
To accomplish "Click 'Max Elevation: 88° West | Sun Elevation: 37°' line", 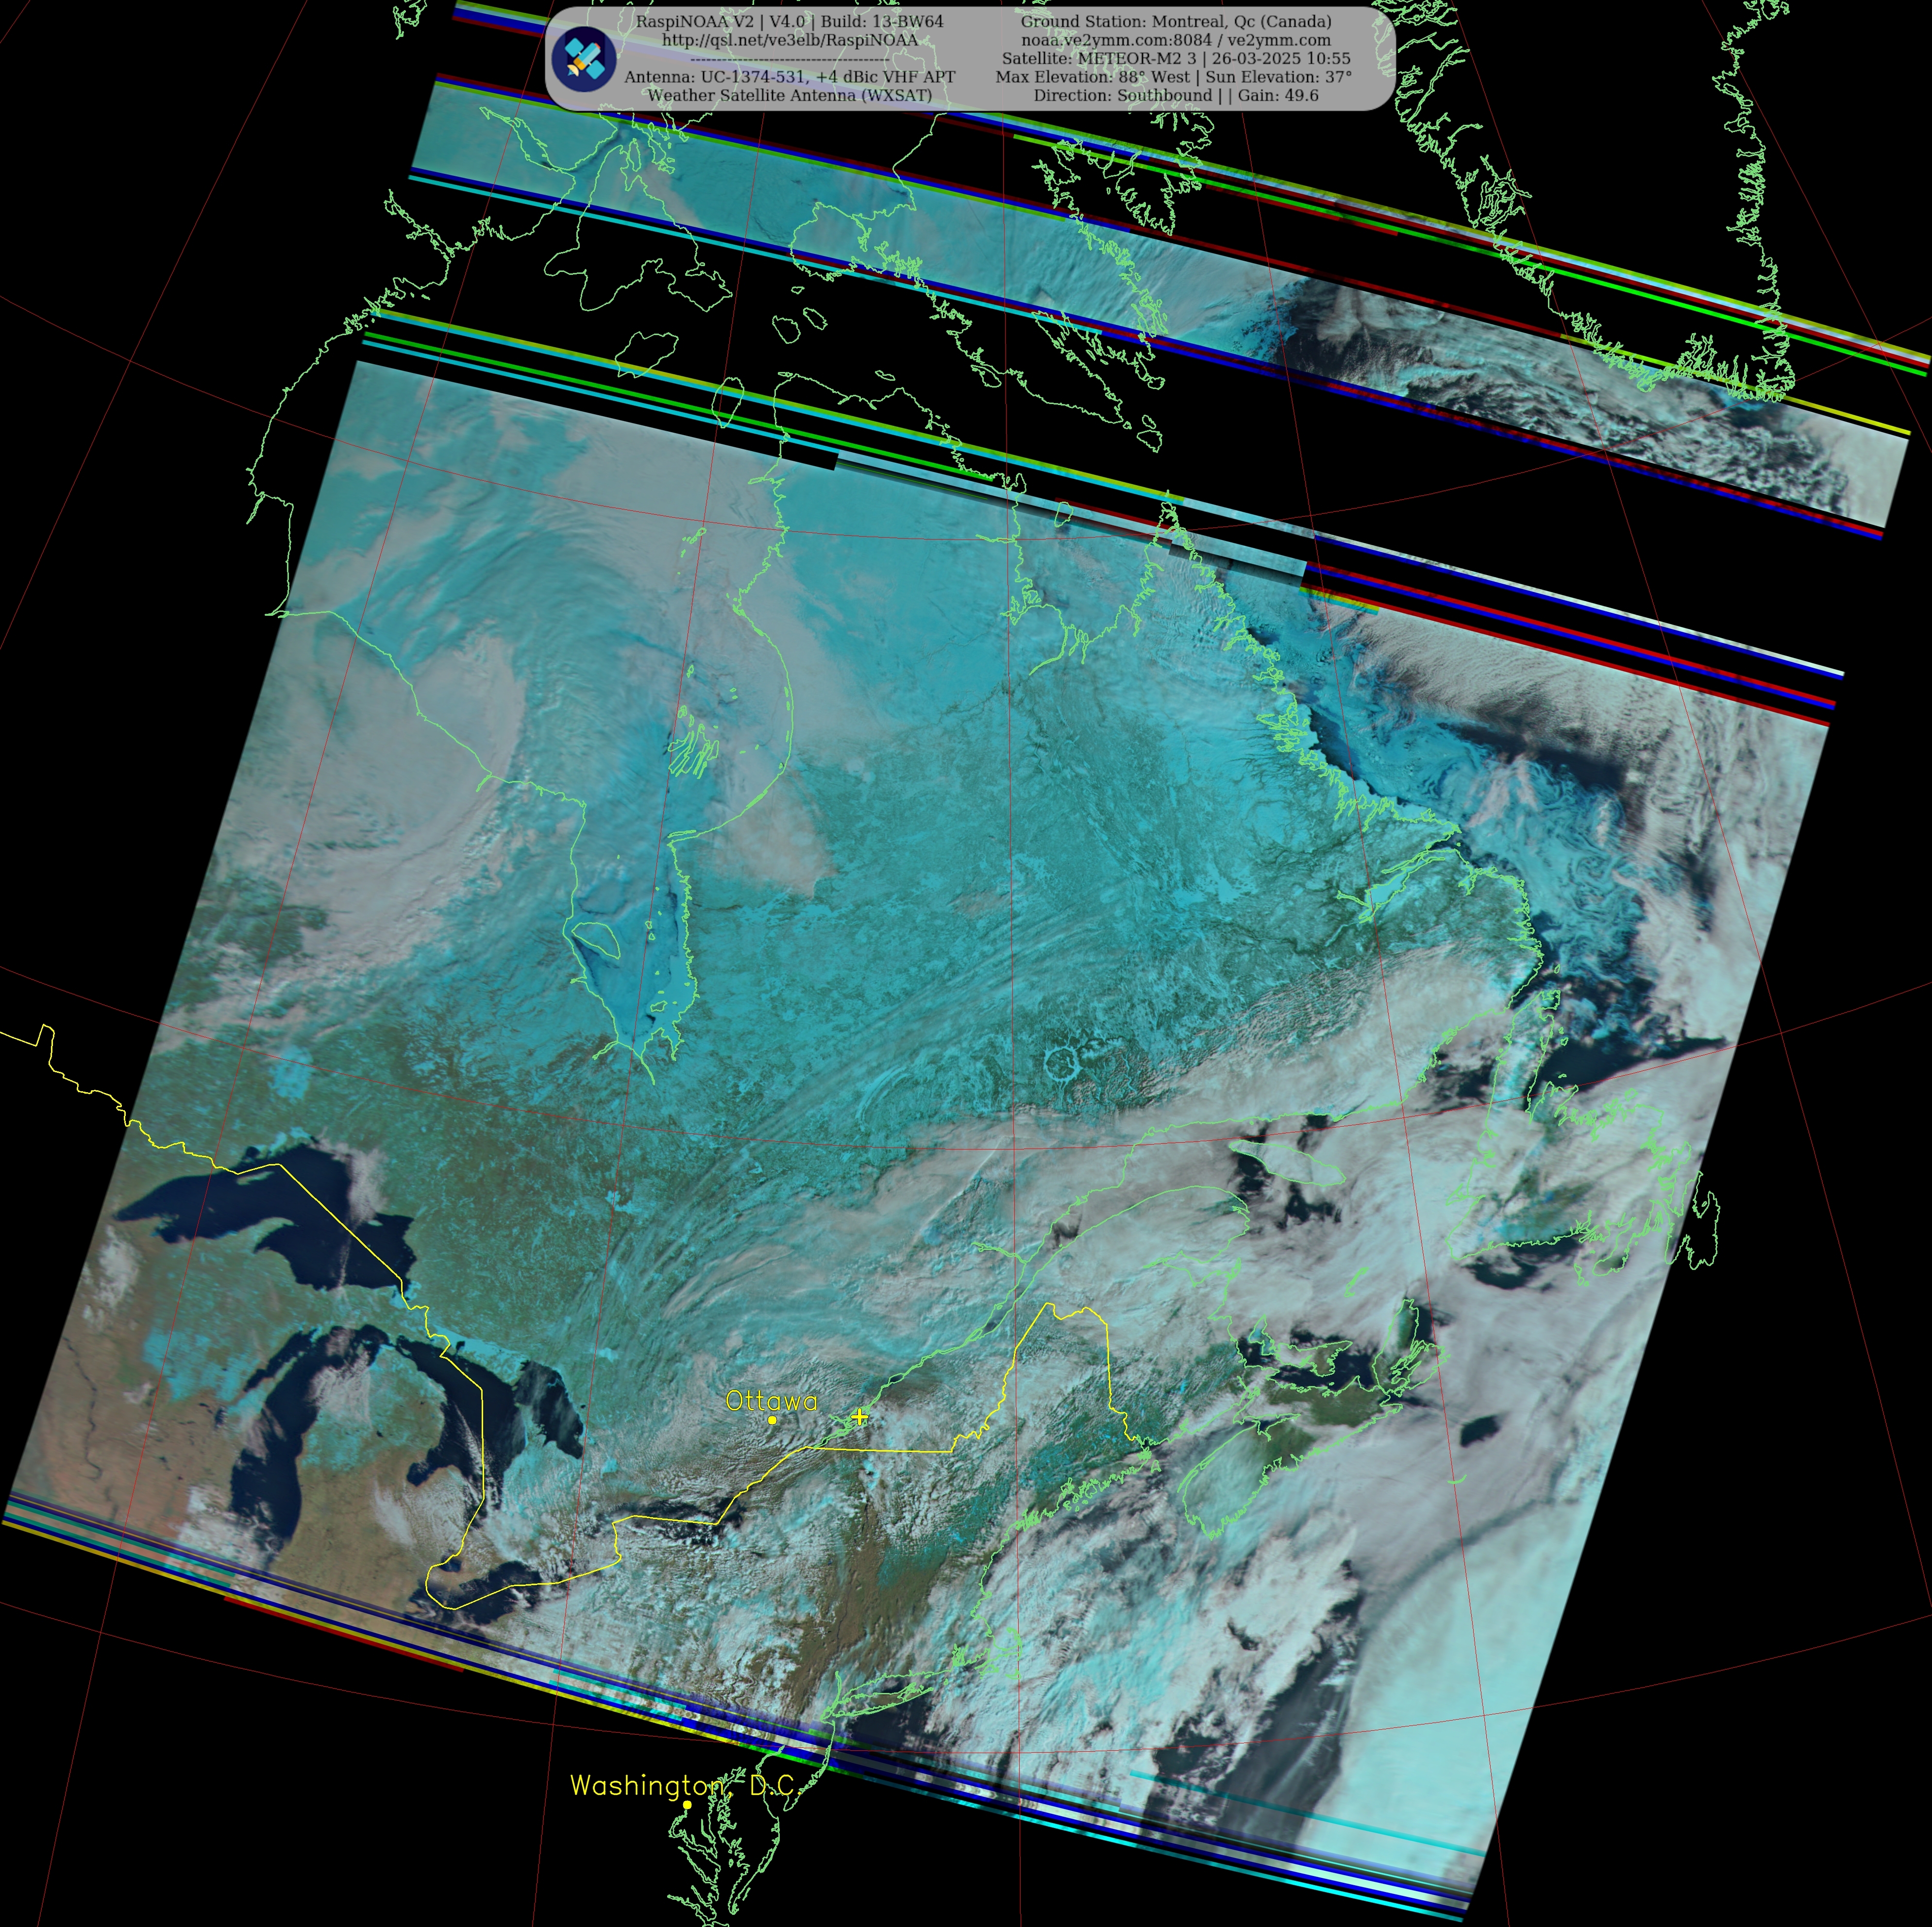I will [1174, 77].
